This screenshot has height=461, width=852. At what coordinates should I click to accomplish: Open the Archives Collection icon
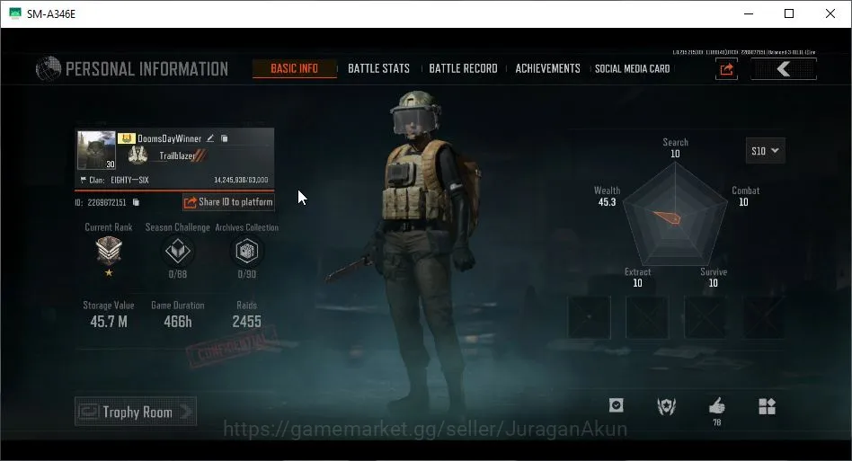tap(246, 251)
